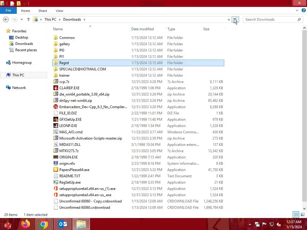Open the recent locations dropdown arrow

[x=22, y=19]
